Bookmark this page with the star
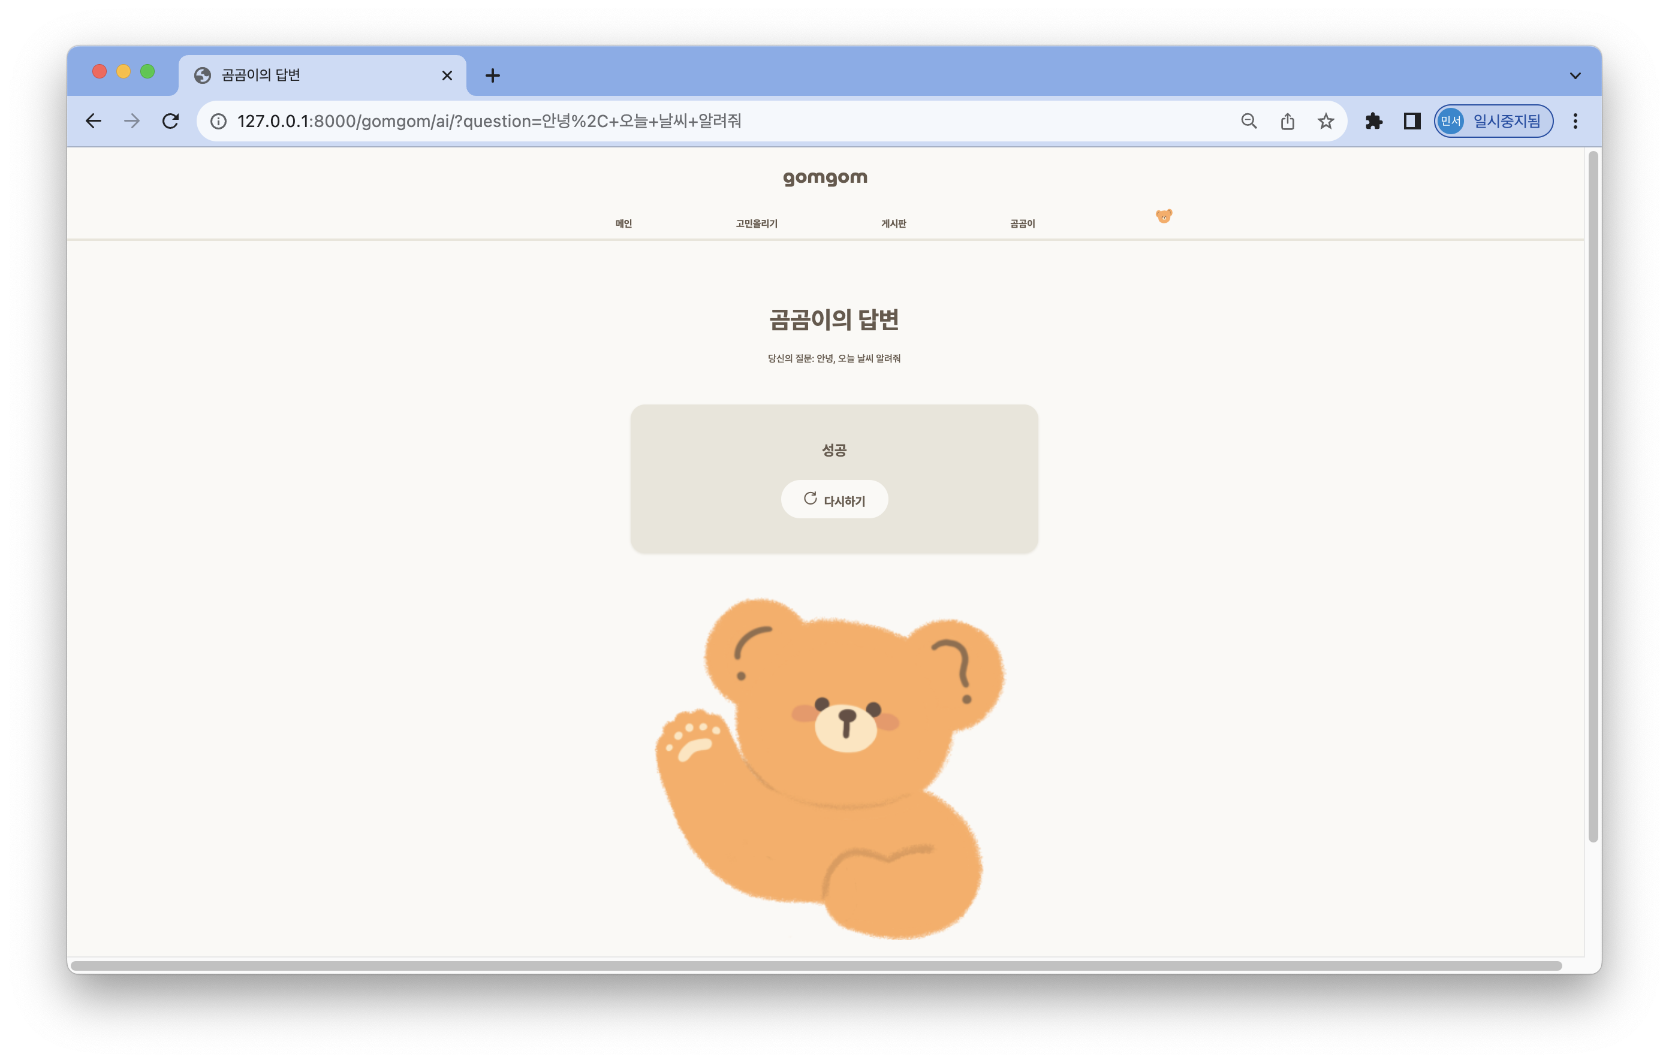The image size is (1669, 1063). [x=1325, y=121]
